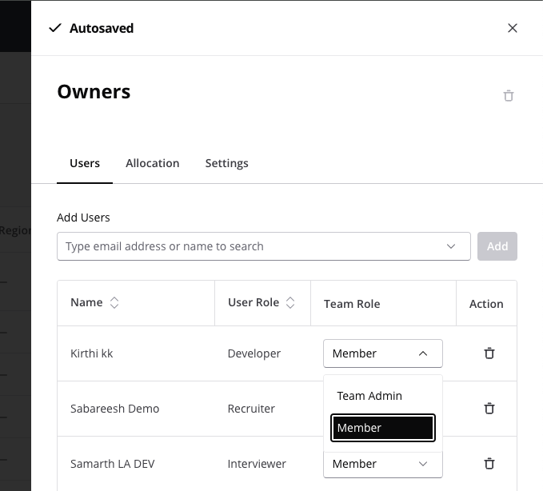Switch to the Allocation tab

152,163
